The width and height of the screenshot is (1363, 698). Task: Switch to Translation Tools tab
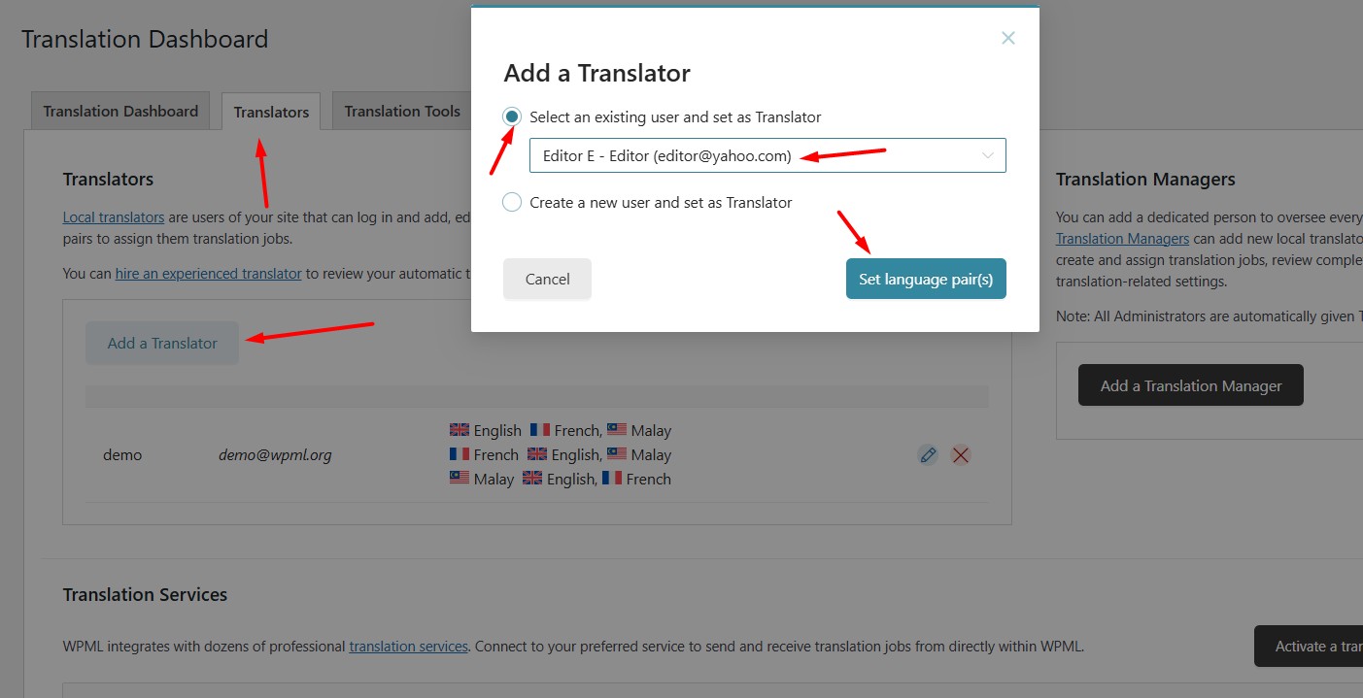click(401, 111)
